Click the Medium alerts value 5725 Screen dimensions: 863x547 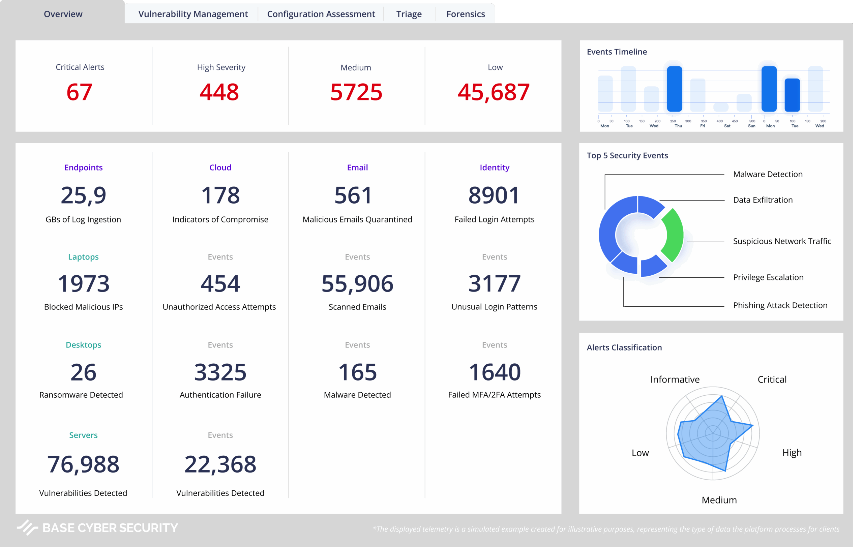(356, 92)
